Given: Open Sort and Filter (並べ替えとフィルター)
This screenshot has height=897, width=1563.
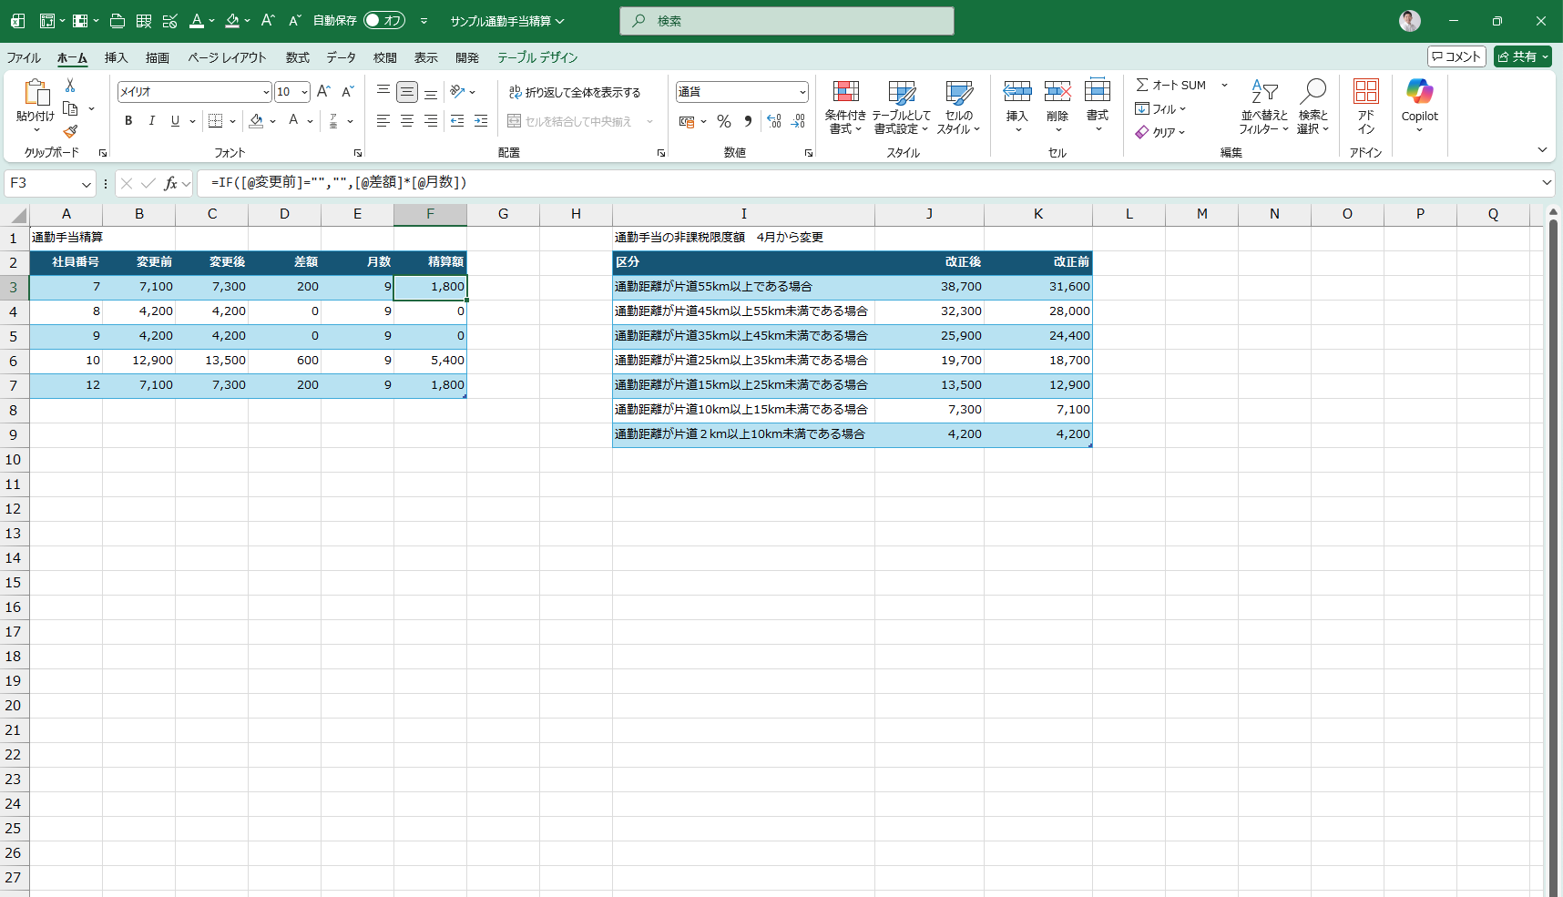Looking at the screenshot, I should coord(1263,107).
